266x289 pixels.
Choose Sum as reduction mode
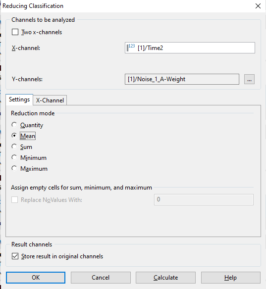point(14,146)
